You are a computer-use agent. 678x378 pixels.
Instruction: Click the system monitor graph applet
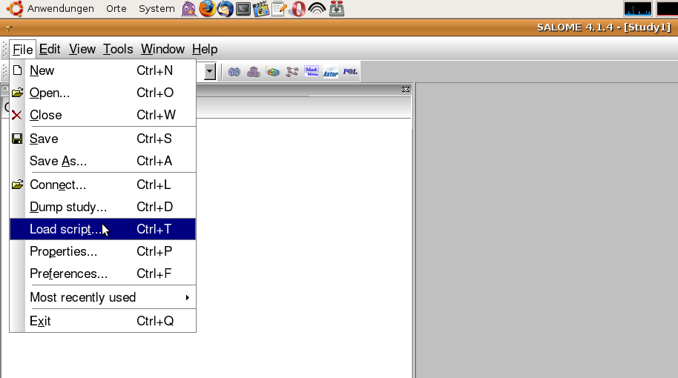pos(638,9)
